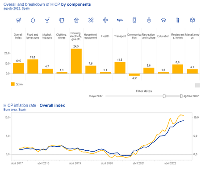Select the airplane Transport icon

[120, 20]
